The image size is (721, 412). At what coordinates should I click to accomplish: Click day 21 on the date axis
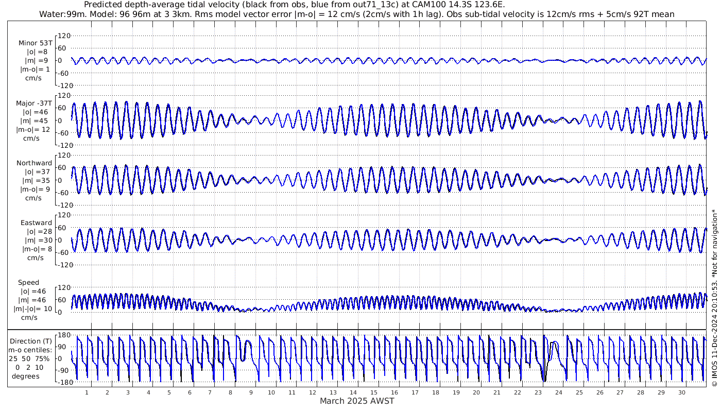click(x=497, y=392)
